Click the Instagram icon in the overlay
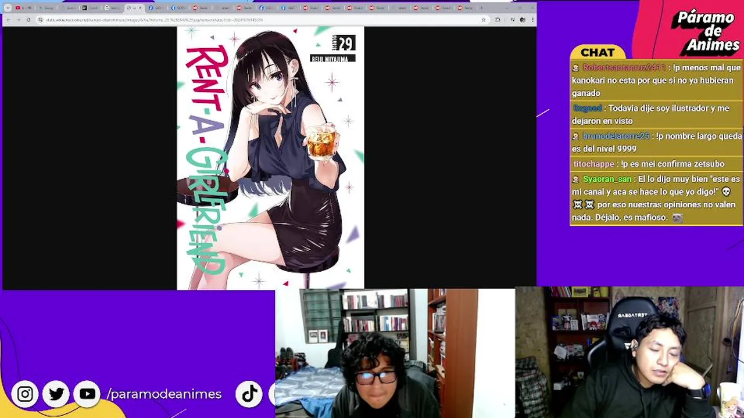Screen dimensions: 744x418 point(25,394)
